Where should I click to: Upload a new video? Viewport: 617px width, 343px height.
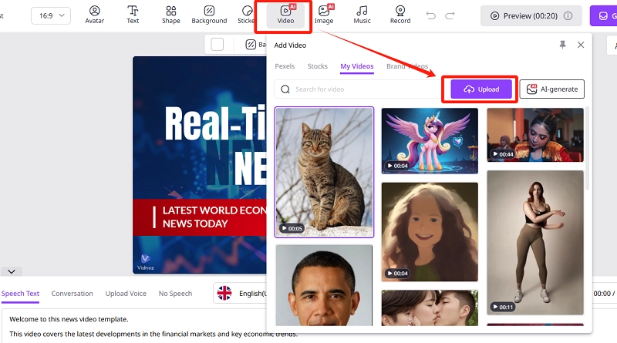tap(481, 89)
